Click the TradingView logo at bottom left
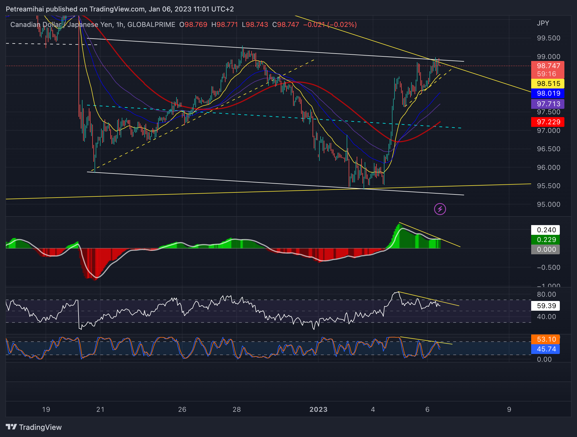The height and width of the screenshot is (437, 577). [34, 427]
